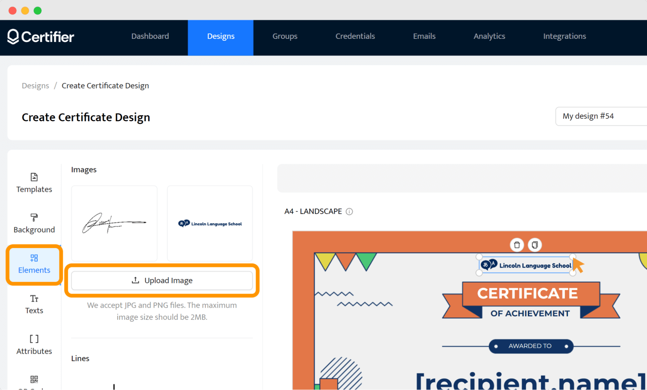Click the macOS yellow minimize button

tap(25, 11)
